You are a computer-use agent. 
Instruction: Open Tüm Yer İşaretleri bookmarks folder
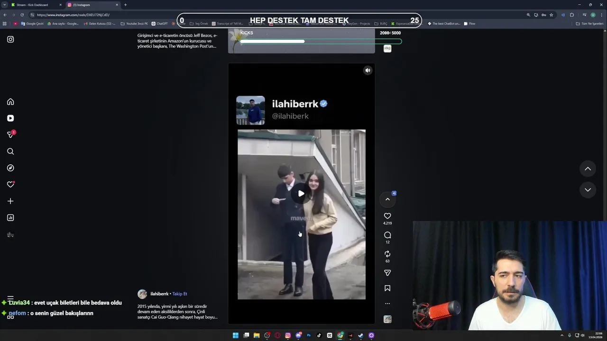tap(589, 24)
